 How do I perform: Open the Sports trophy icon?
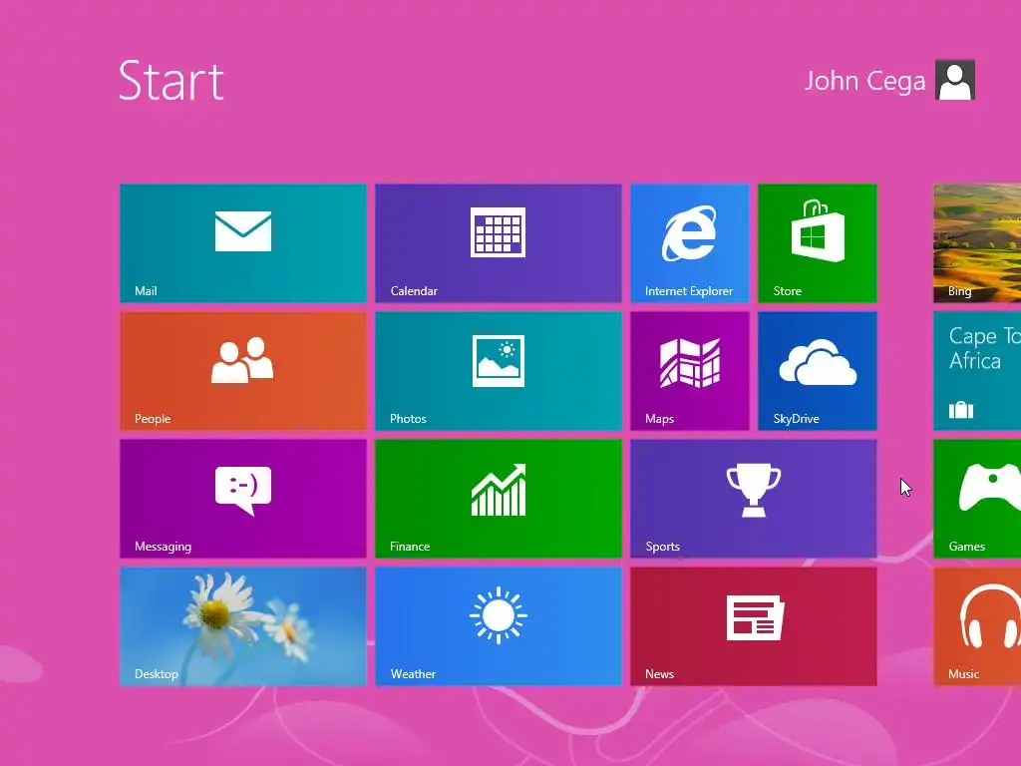coord(754,490)
